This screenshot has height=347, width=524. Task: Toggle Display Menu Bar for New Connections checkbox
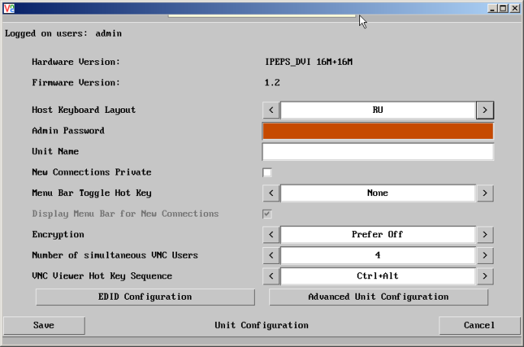pos(267,214)
